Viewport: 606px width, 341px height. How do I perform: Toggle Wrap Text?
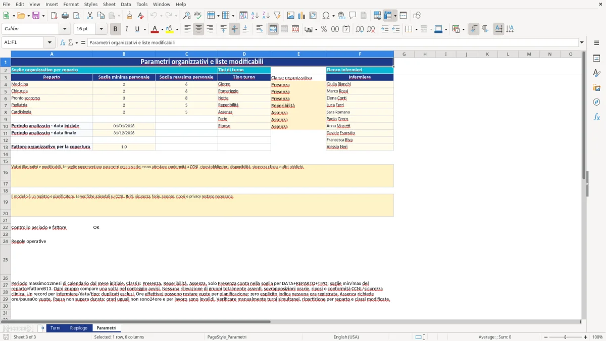click(260, 29)
